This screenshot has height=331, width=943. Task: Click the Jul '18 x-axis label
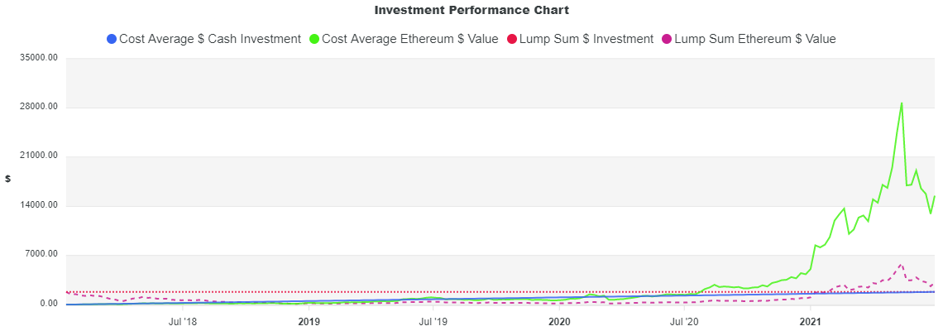pos(182,321)
